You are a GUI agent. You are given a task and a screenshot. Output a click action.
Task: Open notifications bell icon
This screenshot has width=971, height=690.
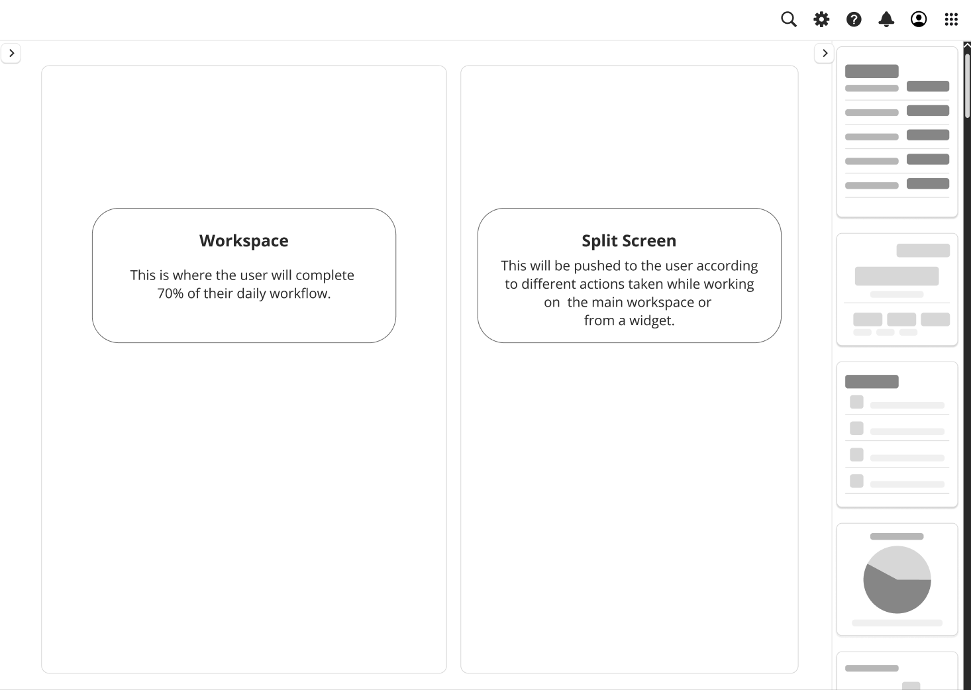(x=886, y=19)
